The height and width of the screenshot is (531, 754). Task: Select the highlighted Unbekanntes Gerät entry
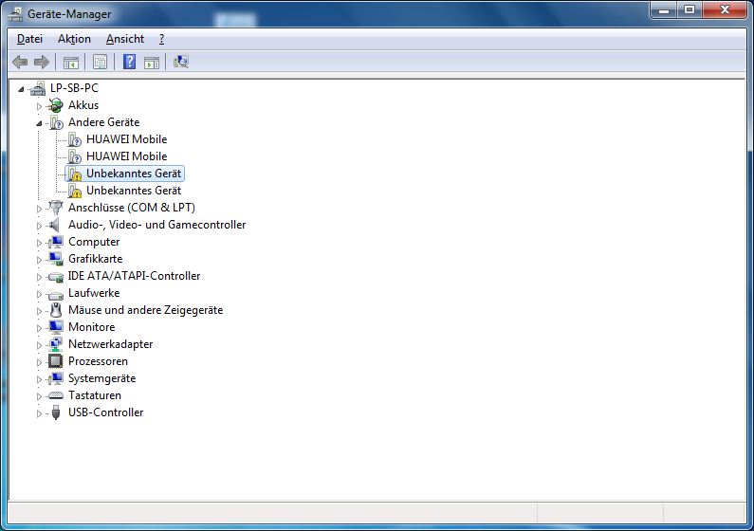pos(134,174)
